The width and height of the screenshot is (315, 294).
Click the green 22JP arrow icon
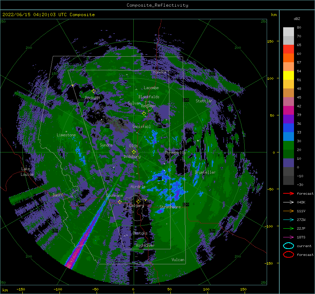(288, 228)
